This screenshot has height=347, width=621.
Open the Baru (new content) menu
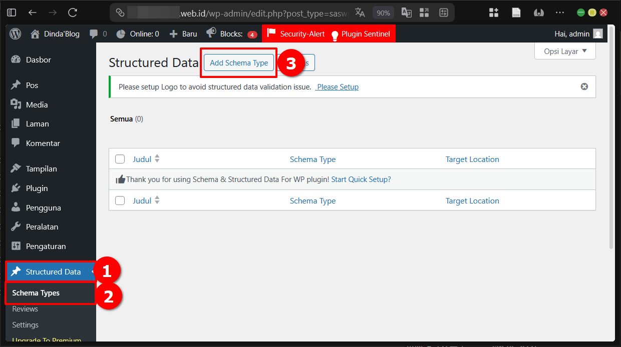183,33
